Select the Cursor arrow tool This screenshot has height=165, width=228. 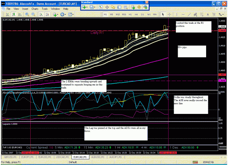pyautogui.click(x=163, y=14)
